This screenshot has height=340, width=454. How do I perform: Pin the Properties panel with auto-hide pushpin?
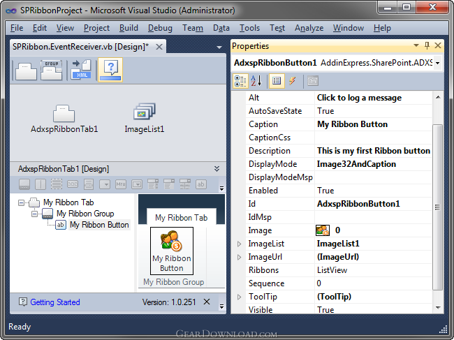coord(427,45)
